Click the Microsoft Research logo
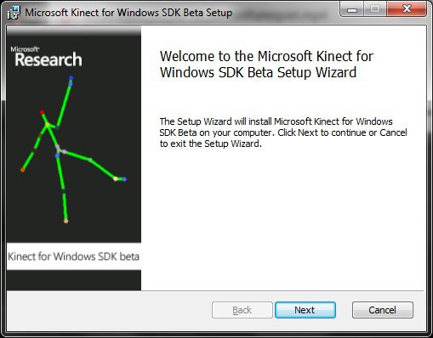 (47, 57)
